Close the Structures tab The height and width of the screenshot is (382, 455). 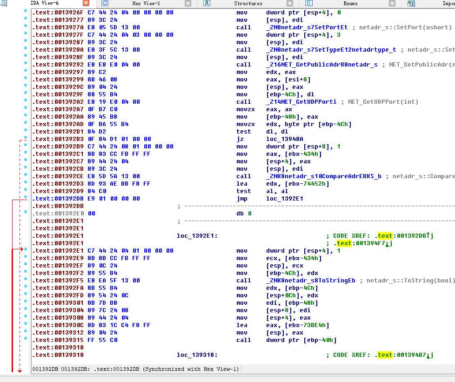pos(290,3)
